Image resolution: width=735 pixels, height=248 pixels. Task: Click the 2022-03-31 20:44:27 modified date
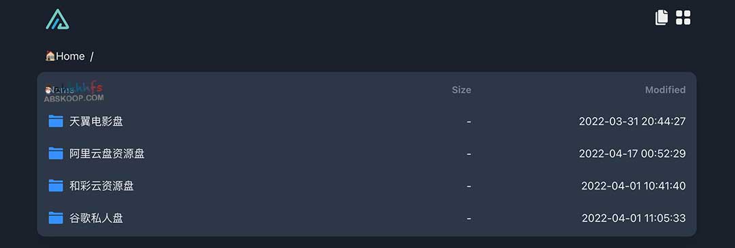[x=632, y=122]
